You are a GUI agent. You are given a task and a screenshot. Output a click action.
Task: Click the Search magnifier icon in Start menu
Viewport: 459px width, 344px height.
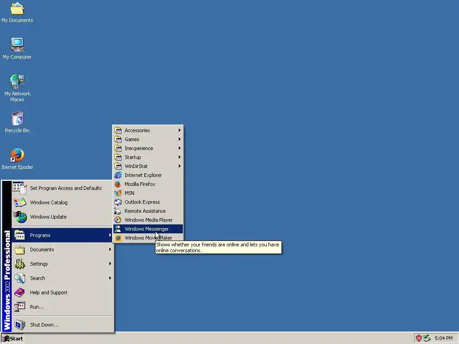click(20, 278)
